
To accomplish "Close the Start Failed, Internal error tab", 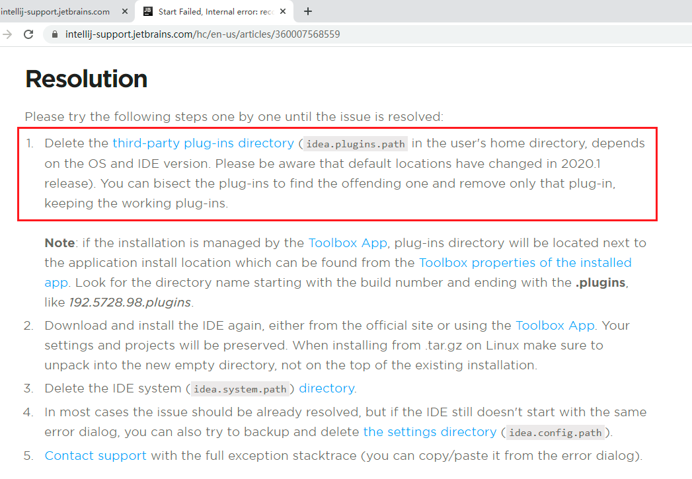I will (283, 11).
